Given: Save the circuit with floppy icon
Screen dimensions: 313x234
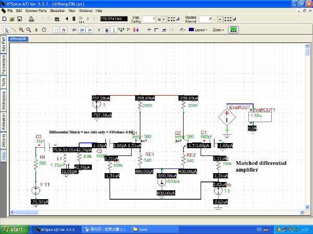Looking at the screenshot, I should (20, 19).
